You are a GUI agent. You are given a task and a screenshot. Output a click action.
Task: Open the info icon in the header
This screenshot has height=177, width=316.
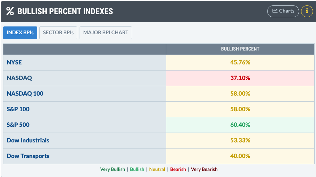[x=307, y=11]
